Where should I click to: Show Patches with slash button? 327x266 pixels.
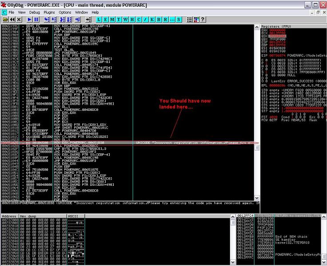(146, 20)
